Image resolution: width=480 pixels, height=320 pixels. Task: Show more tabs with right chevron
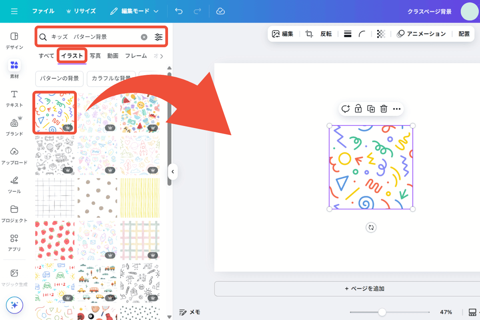[x=161, y=56]
